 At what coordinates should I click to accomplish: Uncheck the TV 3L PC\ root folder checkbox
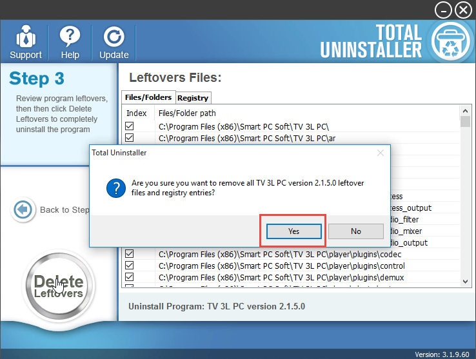(130, 126)
